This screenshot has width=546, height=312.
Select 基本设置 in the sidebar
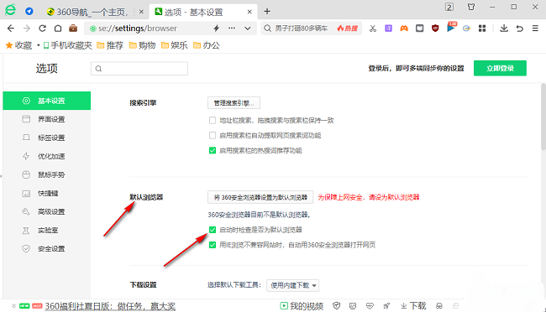click(x=47, y=101)
